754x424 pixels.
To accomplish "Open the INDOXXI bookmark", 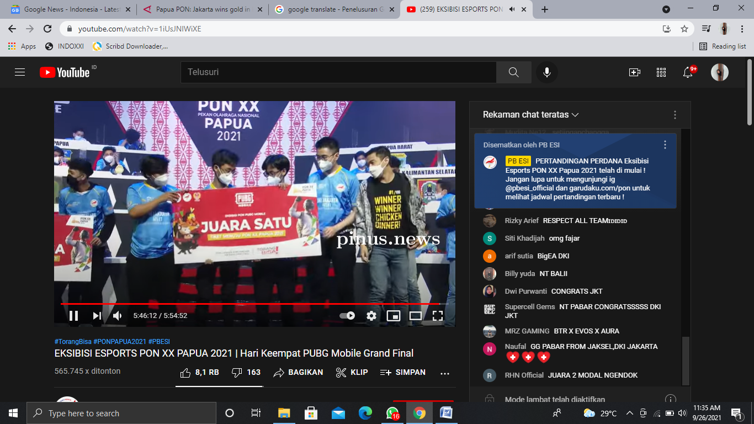I will click(x=65, y=46).
